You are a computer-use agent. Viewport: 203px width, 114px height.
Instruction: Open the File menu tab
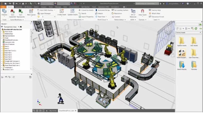click(x=3, y=7)
